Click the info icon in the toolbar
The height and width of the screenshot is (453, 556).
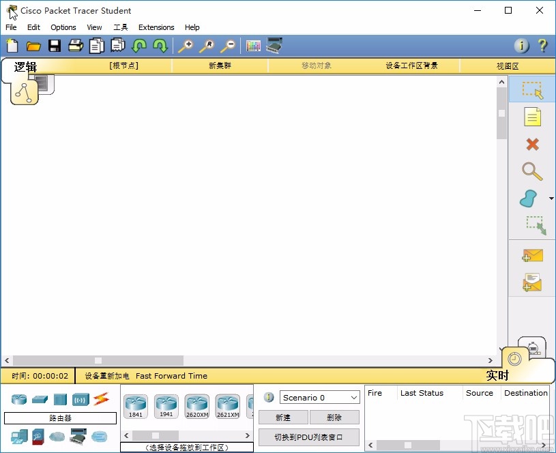[522, 46]
